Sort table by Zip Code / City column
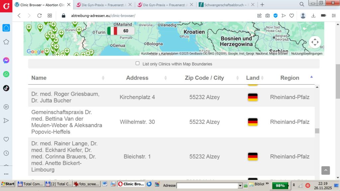Viewport: 340px width, 191px height. click(x=237, y=78)
